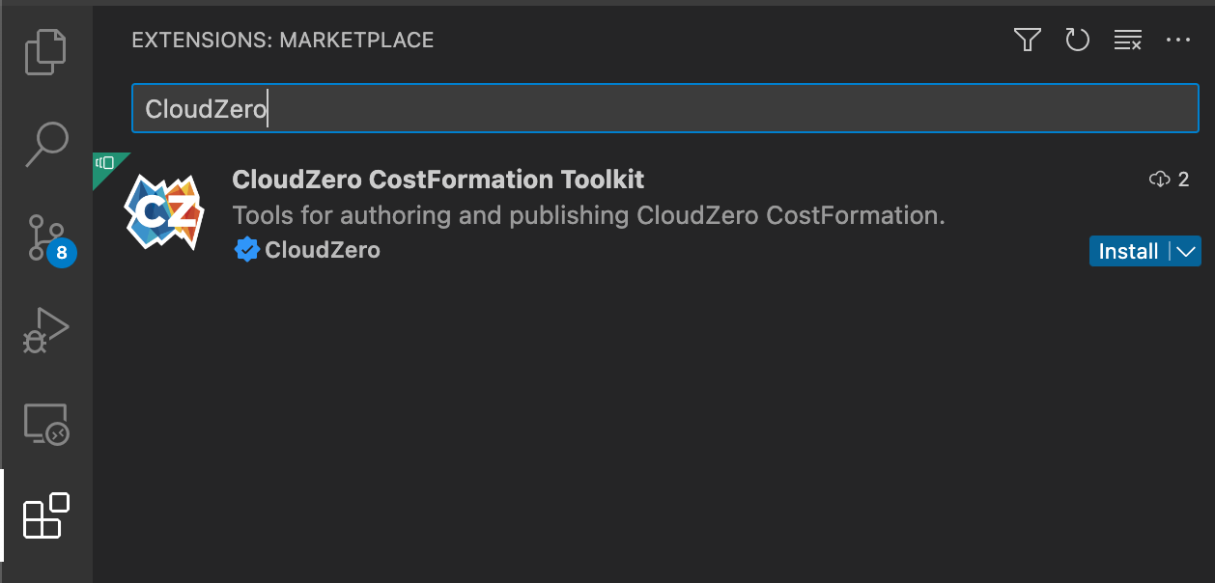Open the Remote Explorer view

click(45, 424)
